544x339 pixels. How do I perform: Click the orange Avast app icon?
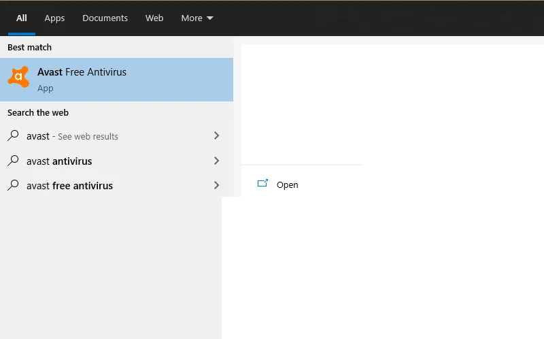(x=18, y=77)
